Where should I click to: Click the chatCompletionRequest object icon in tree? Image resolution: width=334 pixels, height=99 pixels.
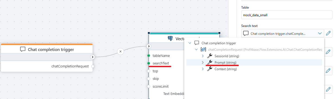pos(203,49)
